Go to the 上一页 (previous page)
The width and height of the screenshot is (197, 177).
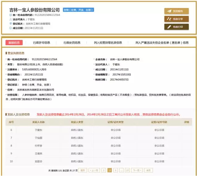tap(94, 170)
